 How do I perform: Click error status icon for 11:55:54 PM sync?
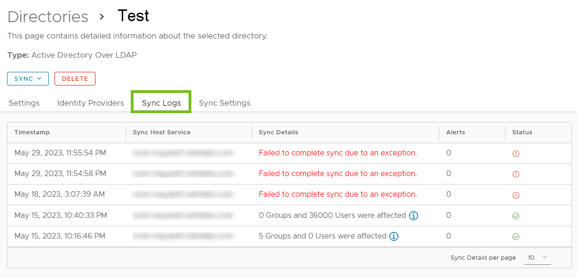coord(515,154)
